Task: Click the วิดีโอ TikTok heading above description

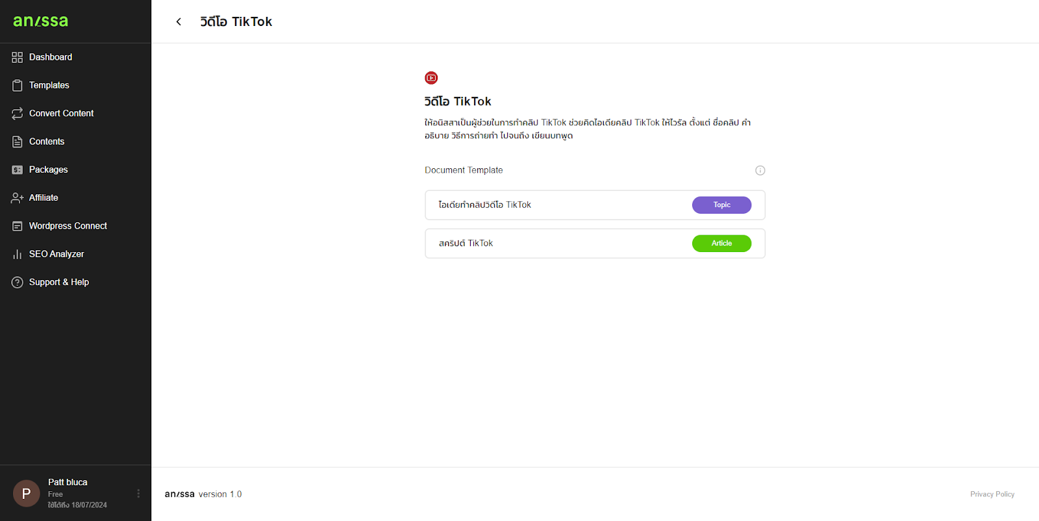Action: [458, 101]
